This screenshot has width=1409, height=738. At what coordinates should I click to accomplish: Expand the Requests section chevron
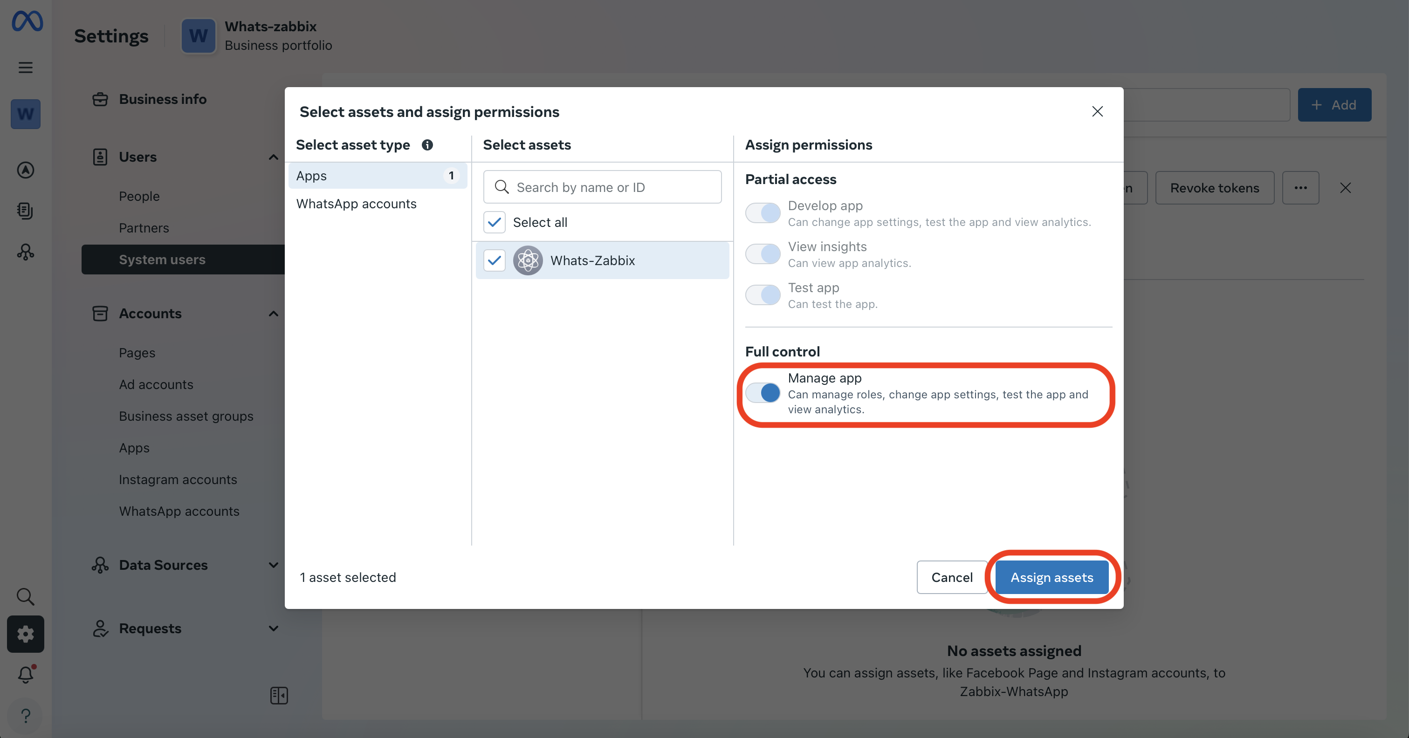(274, 629)
